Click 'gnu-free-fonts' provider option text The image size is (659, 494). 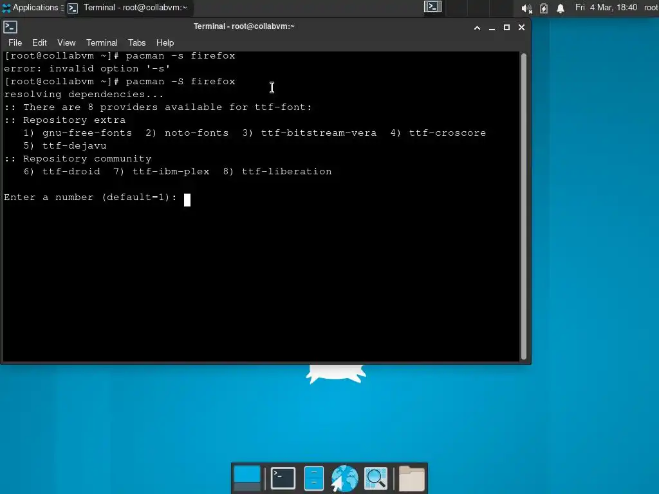(x=87, y=133)
